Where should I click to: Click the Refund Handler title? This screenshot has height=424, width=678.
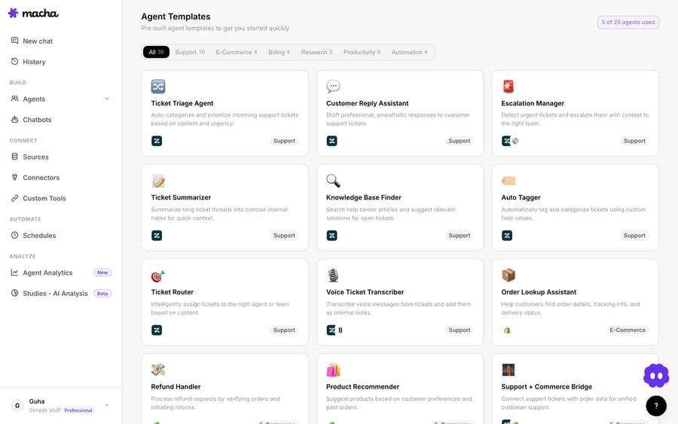176,387
